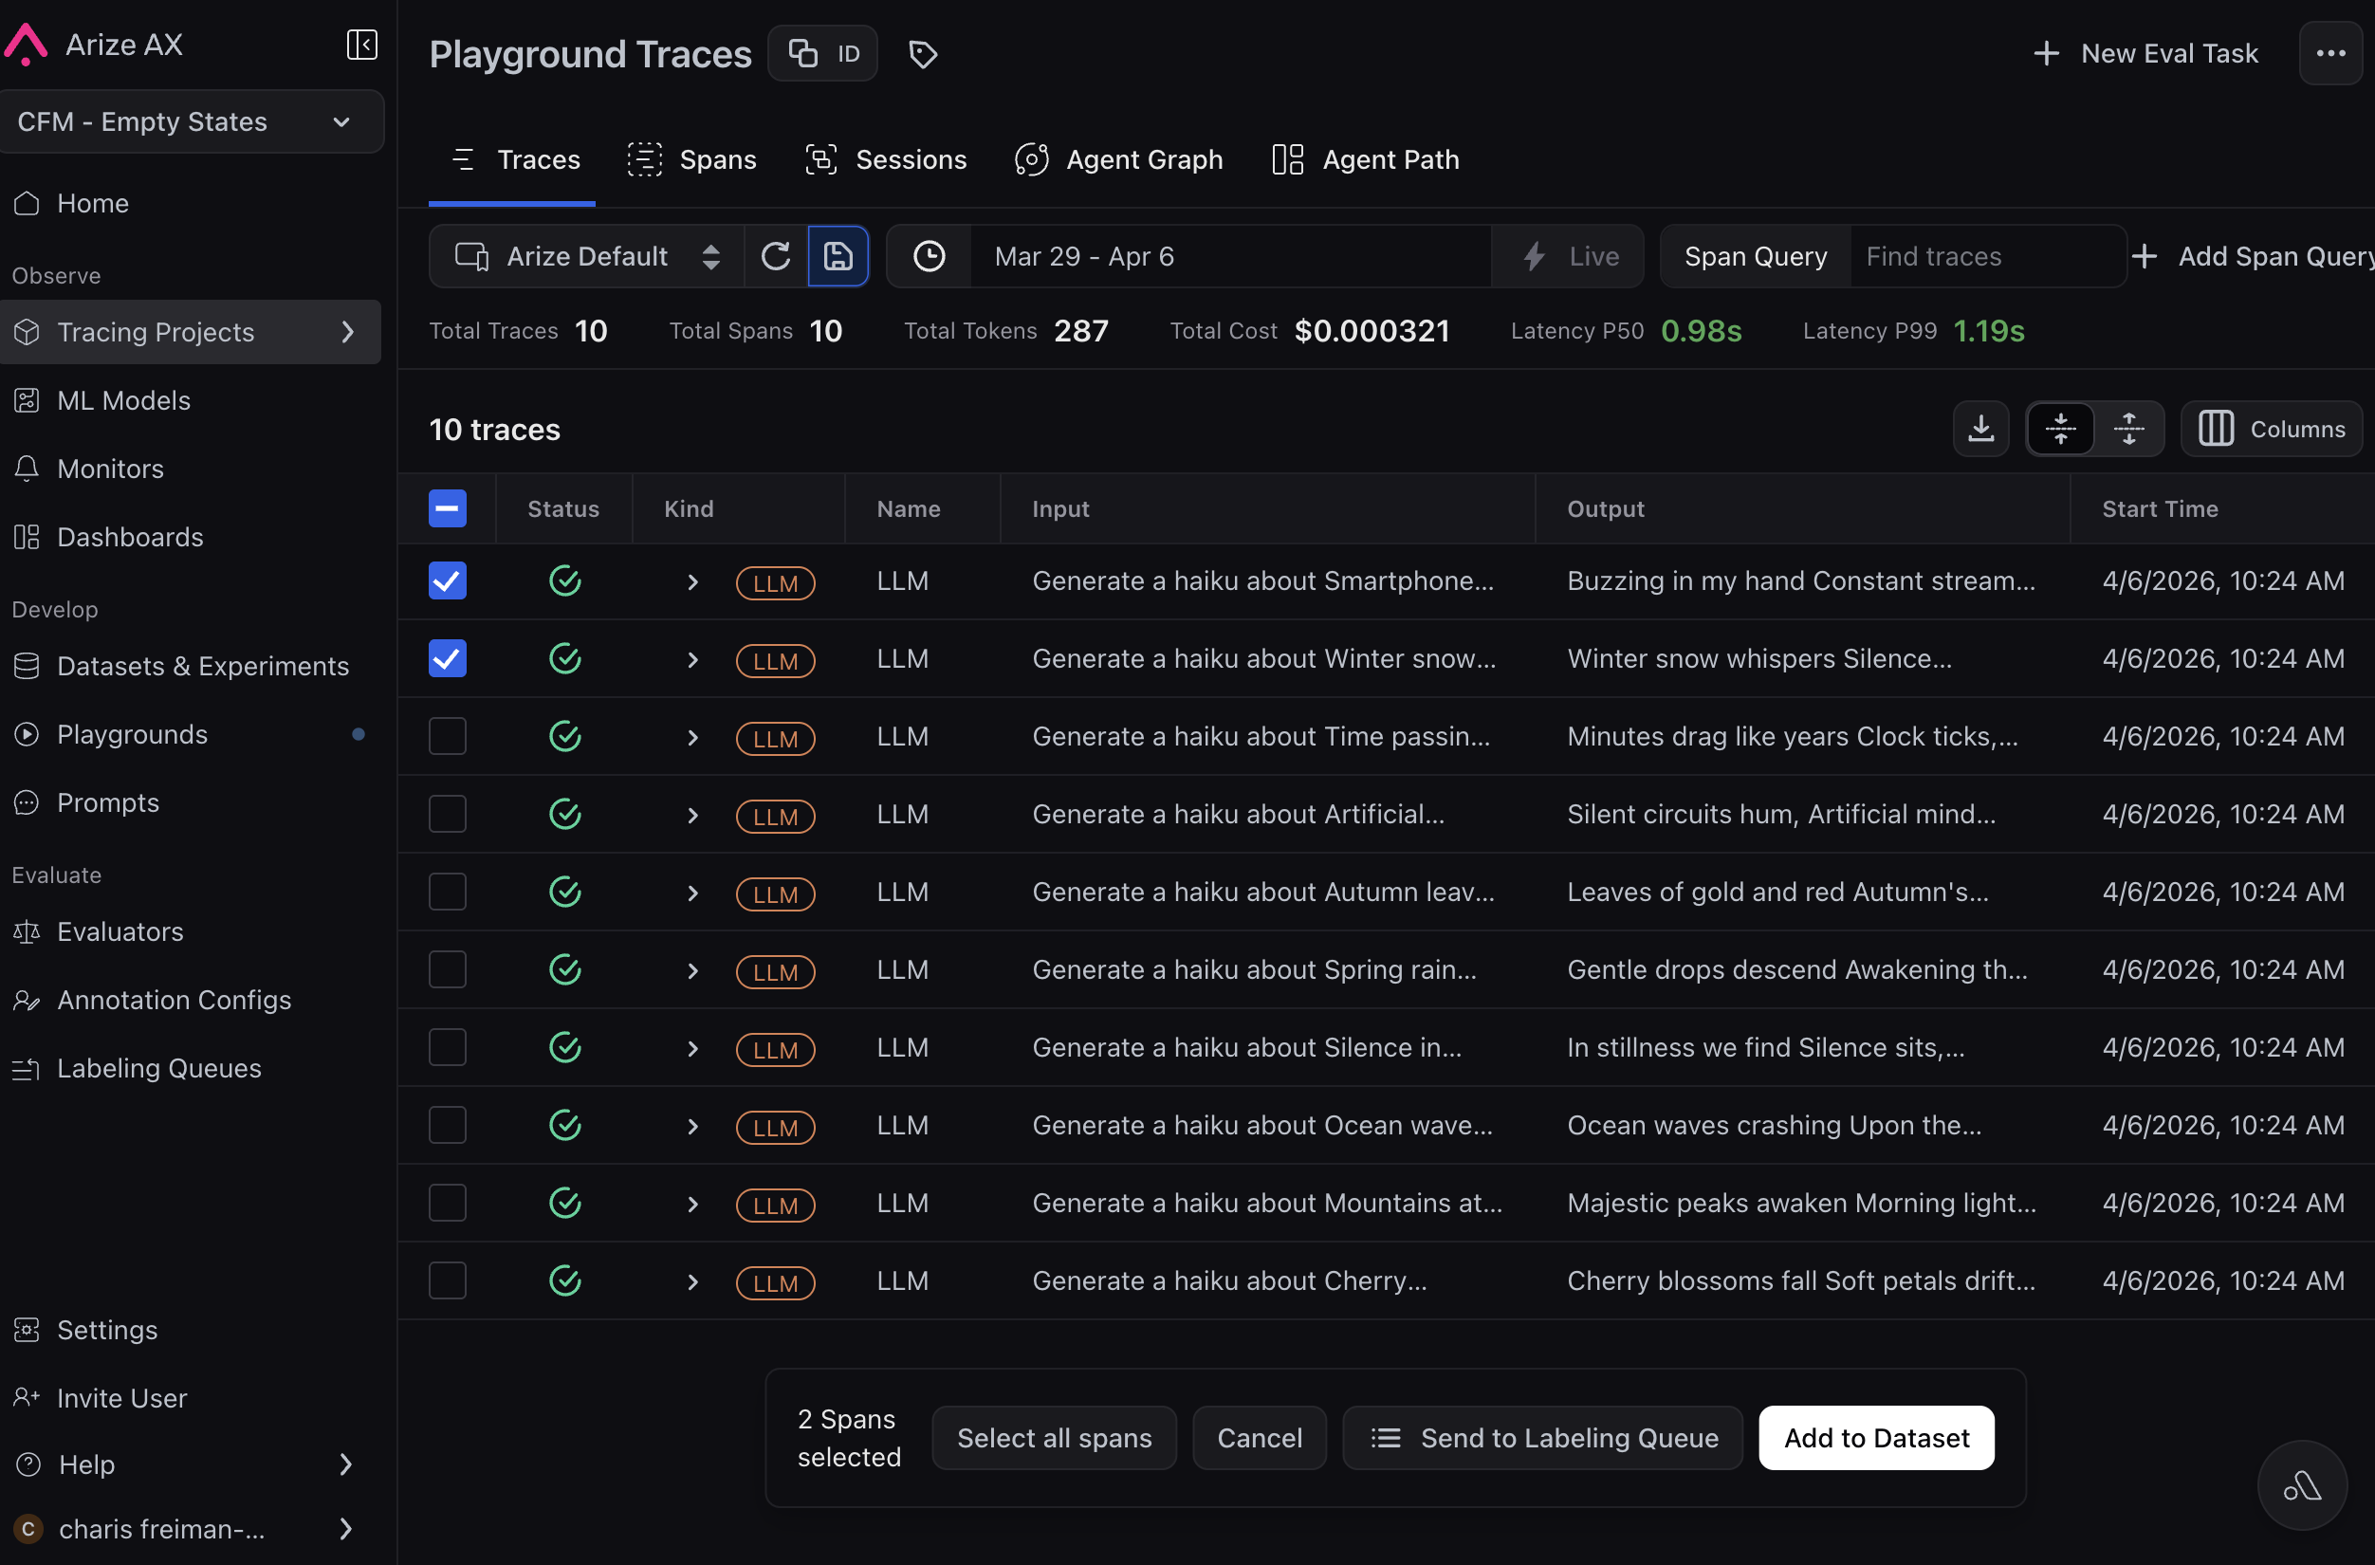Open the Arize Default view selector
The height and width of the screenshot is (1565, 2375).
pos(587,256)
